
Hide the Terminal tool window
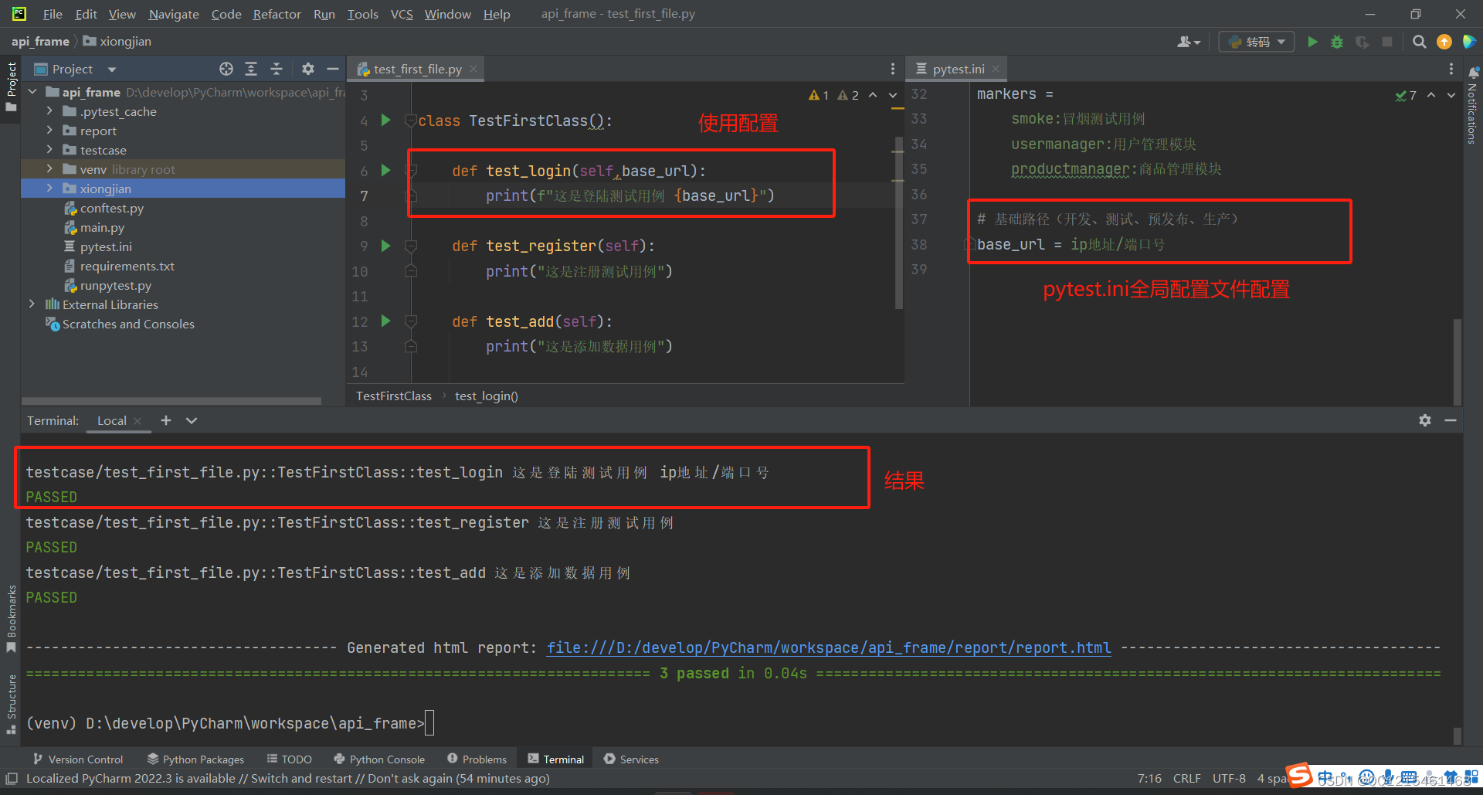pyautogui.click(x=1451, y=420)
